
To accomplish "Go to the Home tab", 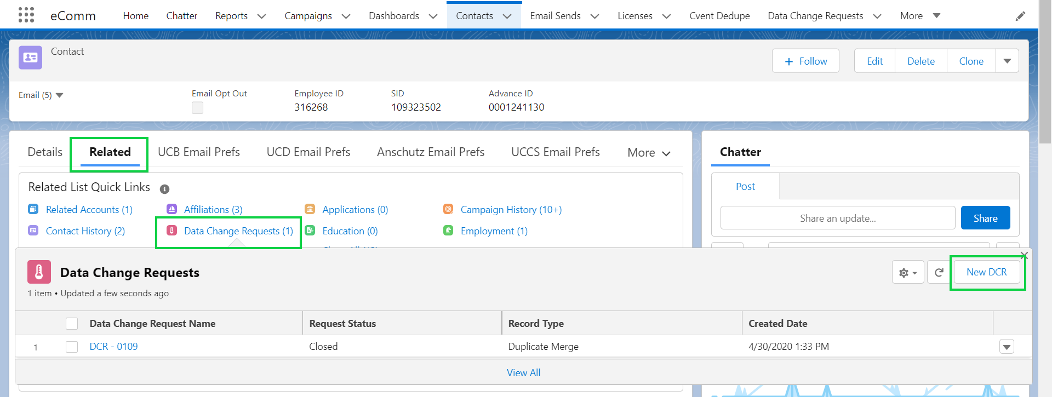I will 136,16.
